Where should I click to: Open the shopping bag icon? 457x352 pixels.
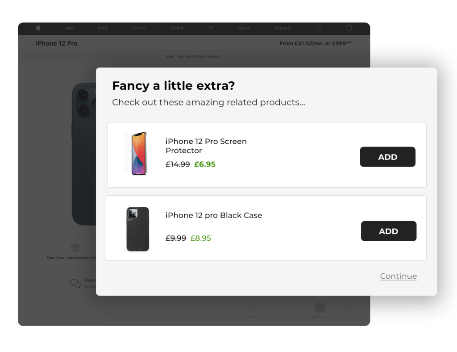pos(349,28)
